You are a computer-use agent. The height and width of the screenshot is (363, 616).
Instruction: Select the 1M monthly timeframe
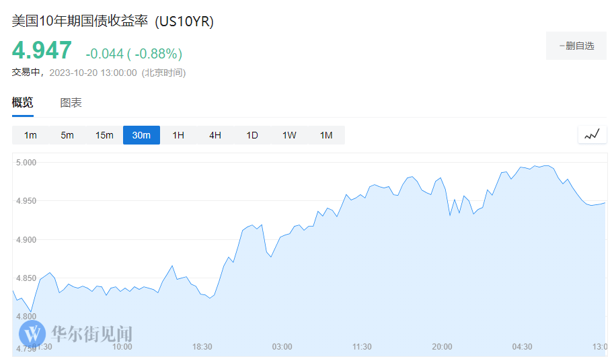(x=326, y=135)
